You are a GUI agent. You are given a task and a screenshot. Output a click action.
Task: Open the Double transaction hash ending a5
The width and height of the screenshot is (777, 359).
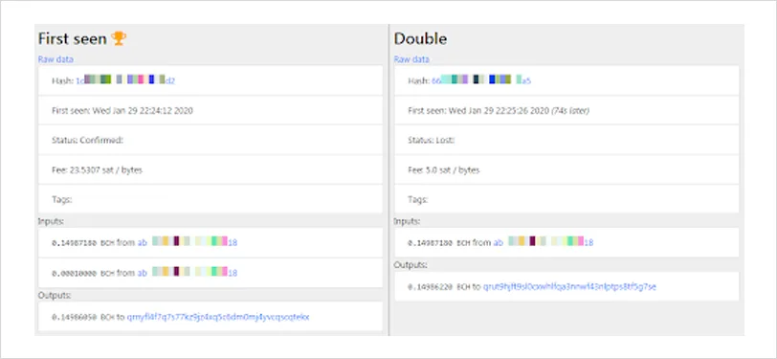(x=481, y=80)
